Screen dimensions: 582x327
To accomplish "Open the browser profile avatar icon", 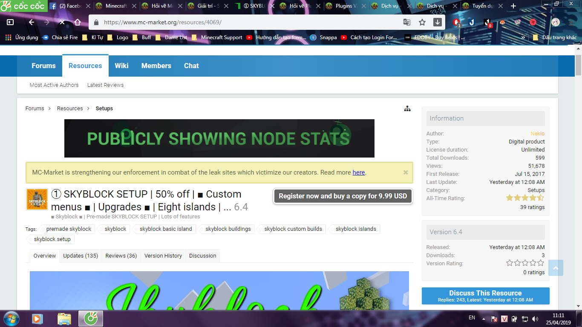I will coord(555,22).
